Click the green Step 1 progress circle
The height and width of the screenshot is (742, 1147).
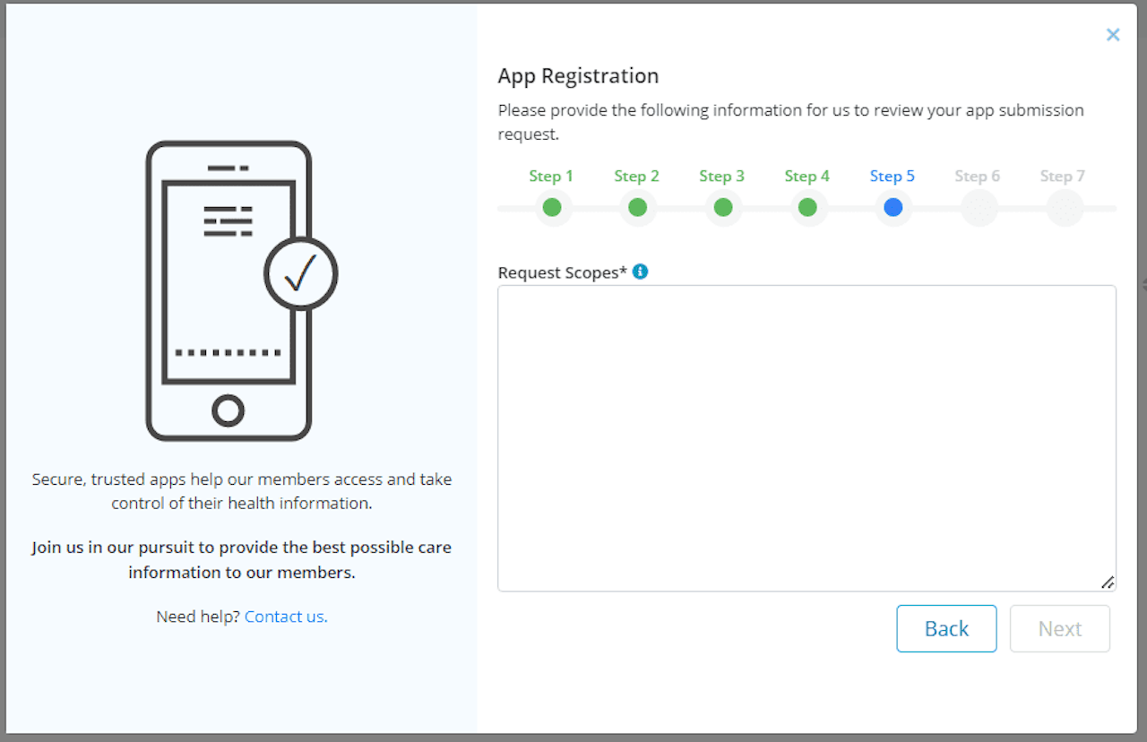click(x=552, y=207)
